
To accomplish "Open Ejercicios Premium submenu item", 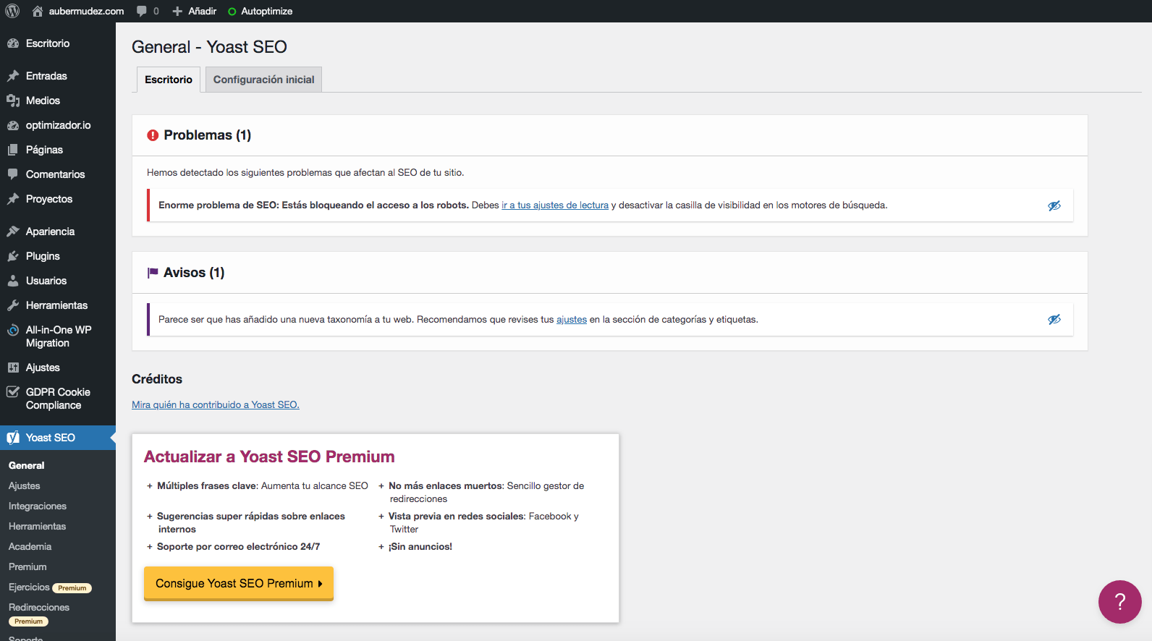I will pos(50,587).
